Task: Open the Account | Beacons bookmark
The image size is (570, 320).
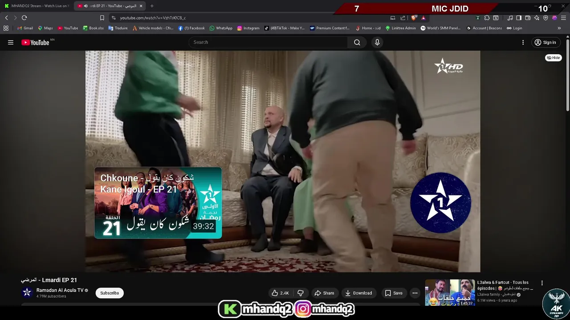Action: coord(484,28)
